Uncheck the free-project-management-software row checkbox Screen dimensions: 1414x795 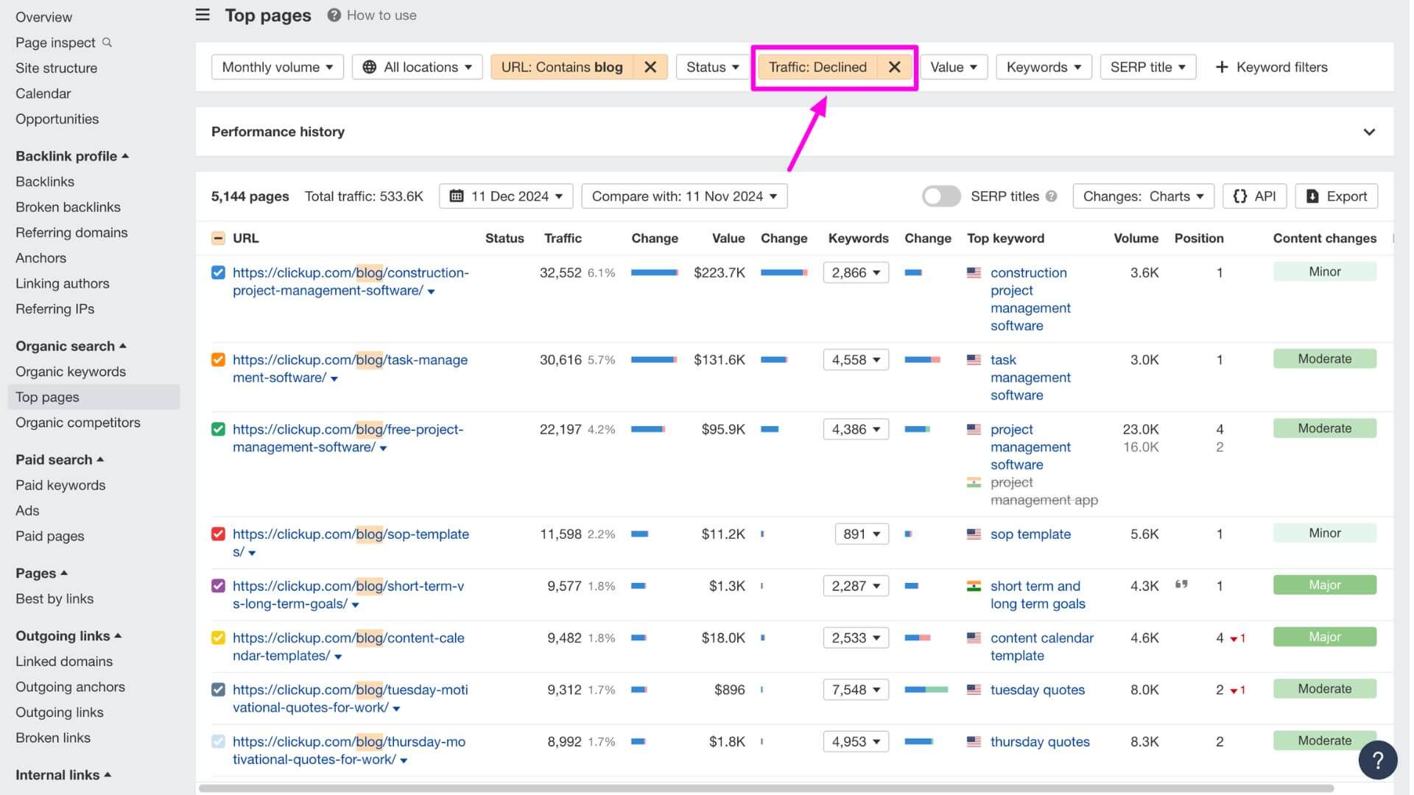[218, 429]
